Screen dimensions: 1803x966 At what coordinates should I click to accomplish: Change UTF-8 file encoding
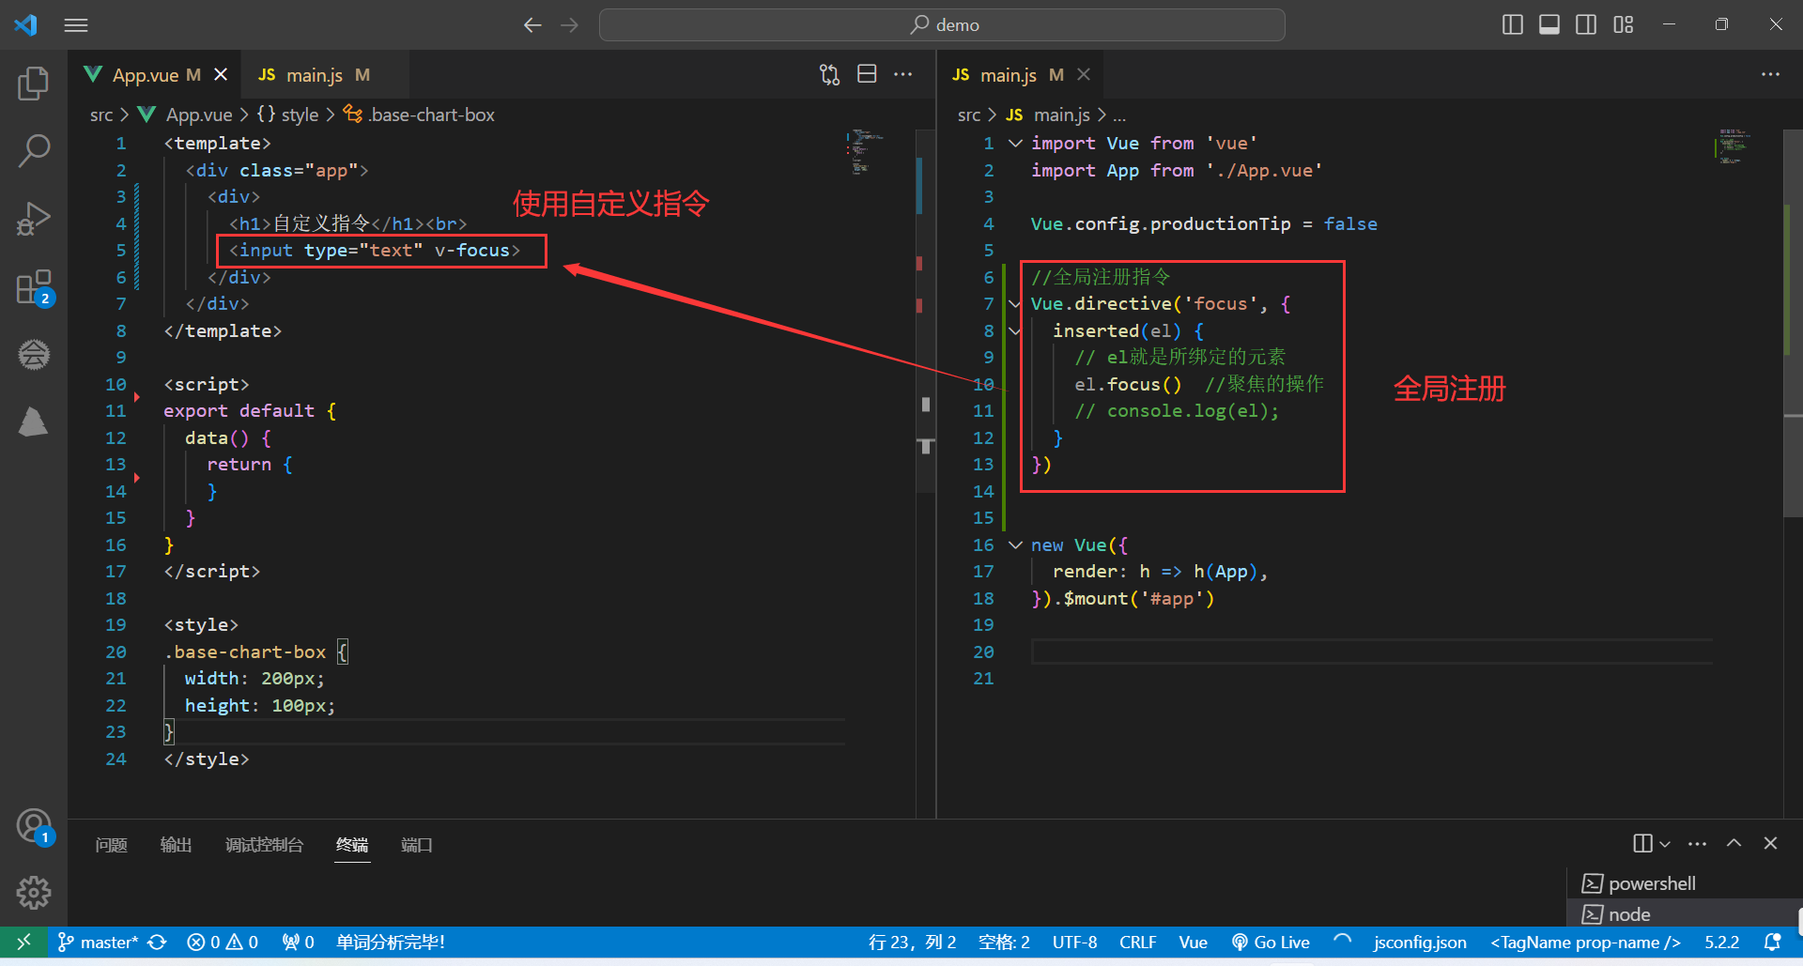(1074, 942)
